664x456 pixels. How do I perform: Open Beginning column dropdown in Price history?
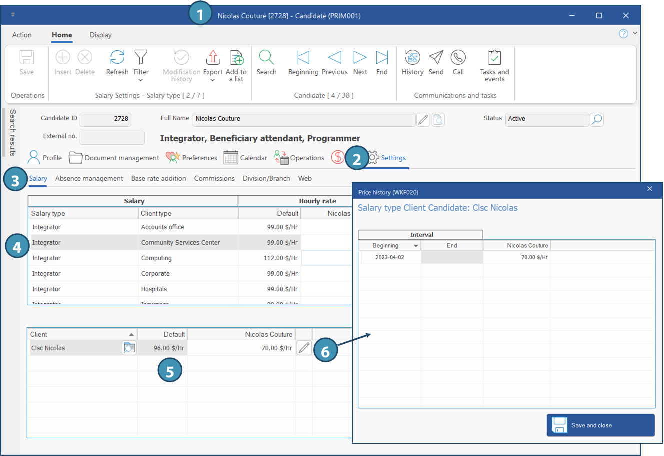[415, 246]
